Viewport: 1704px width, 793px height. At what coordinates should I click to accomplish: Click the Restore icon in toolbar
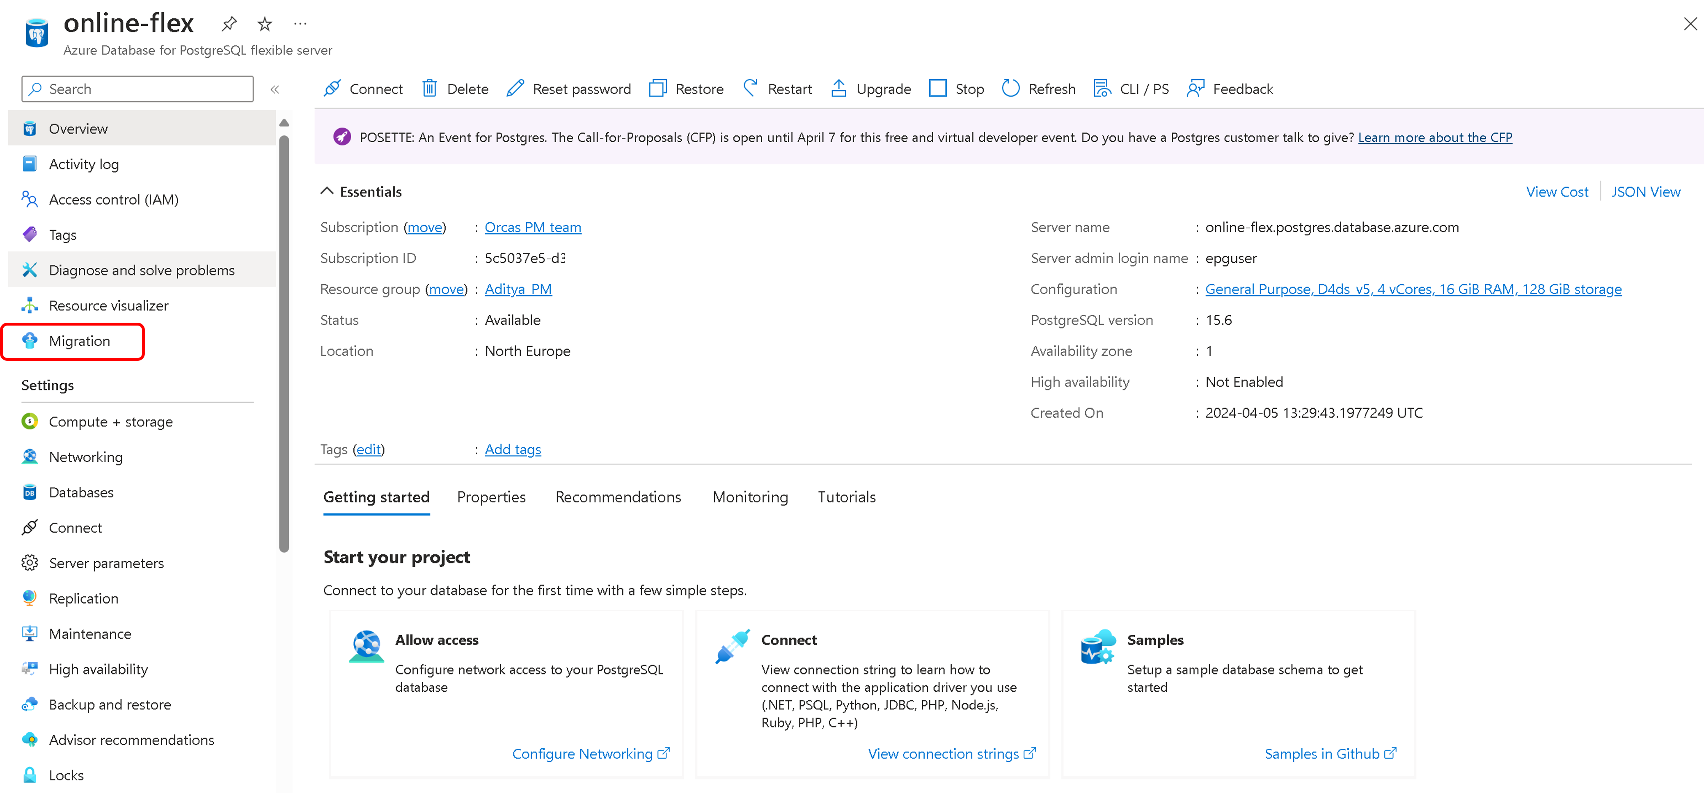pyautogui.click(x=657, y=88)
